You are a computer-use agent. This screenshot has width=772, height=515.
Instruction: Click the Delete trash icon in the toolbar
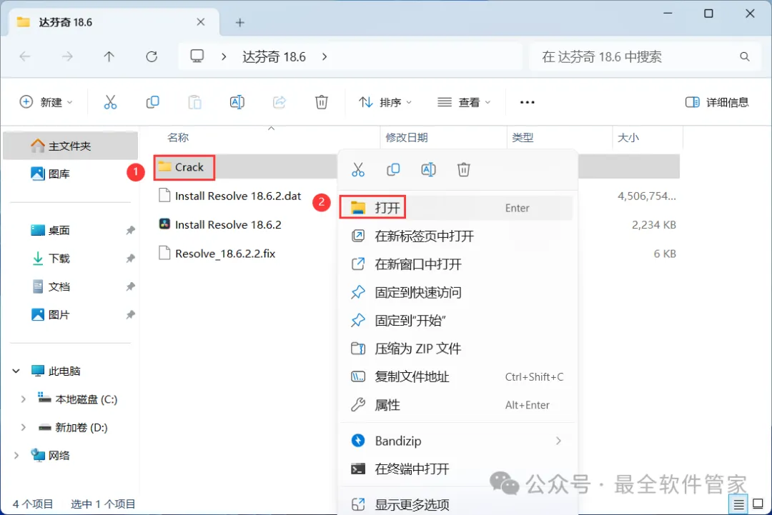[x=322, y=102]
